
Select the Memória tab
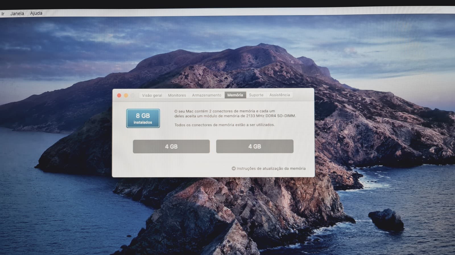pyautogui.click(x=235, y=95)
